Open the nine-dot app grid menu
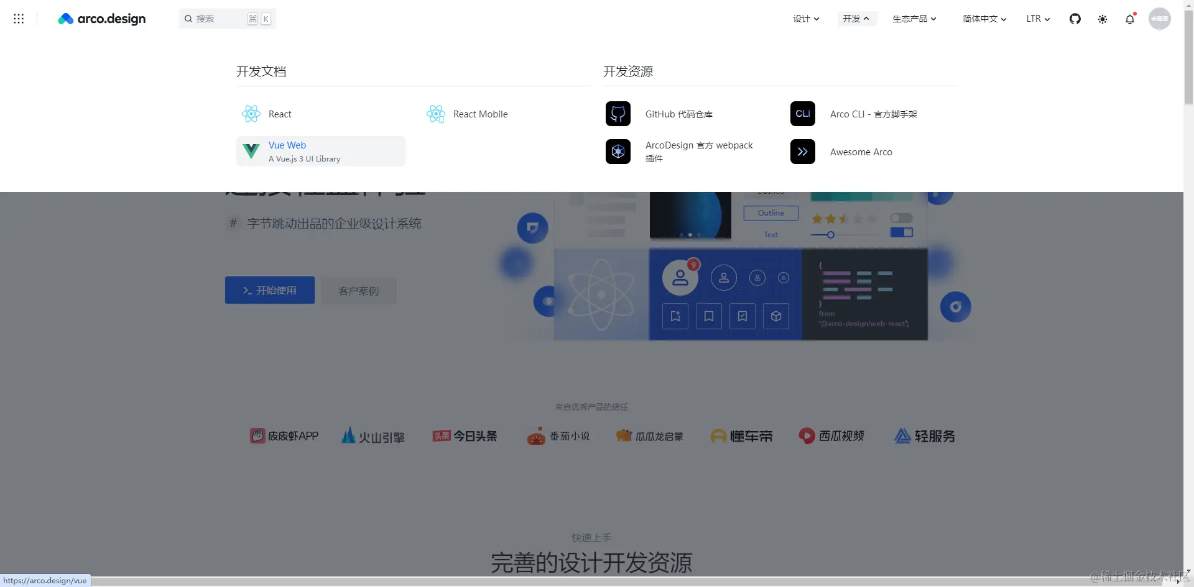Image resolution: width=1194 pixels, height=587 pixels. [x=19, y=19]
